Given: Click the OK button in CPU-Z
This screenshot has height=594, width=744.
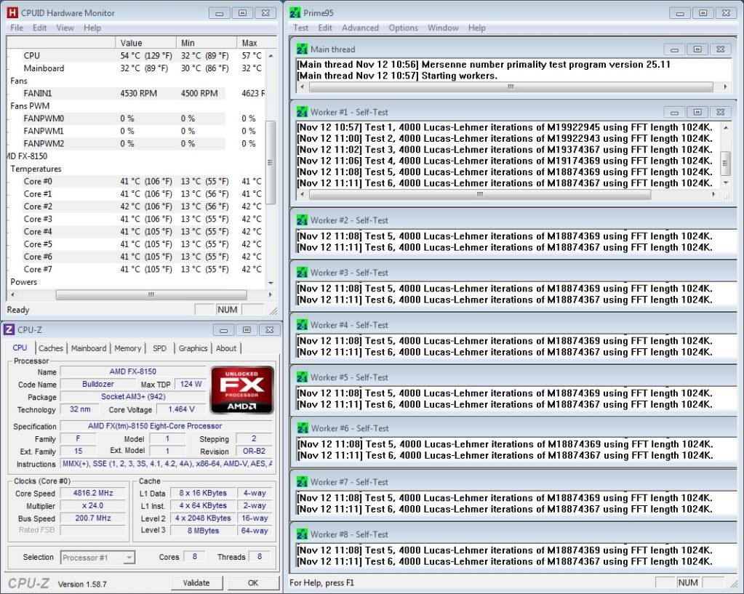Looking at the screenshot, I should point(252,582).
